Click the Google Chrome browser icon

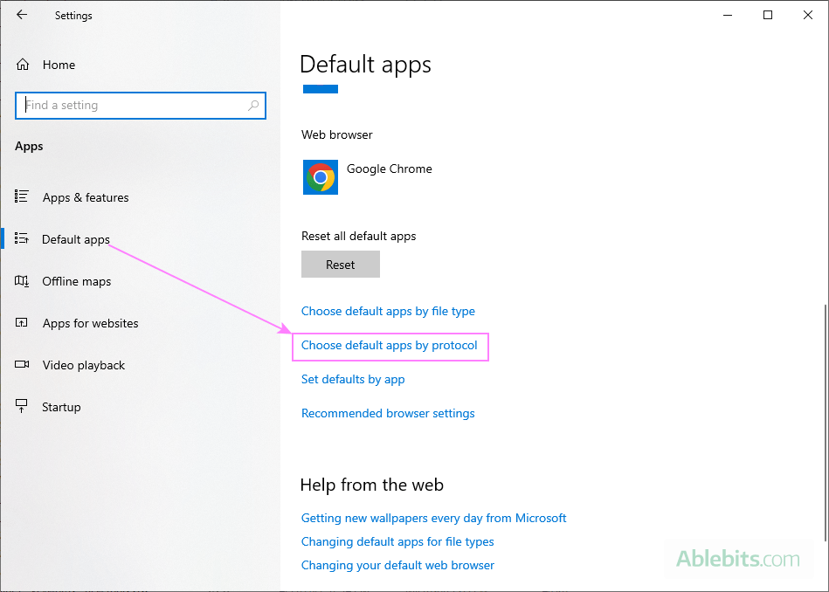[x=321, y=177]
